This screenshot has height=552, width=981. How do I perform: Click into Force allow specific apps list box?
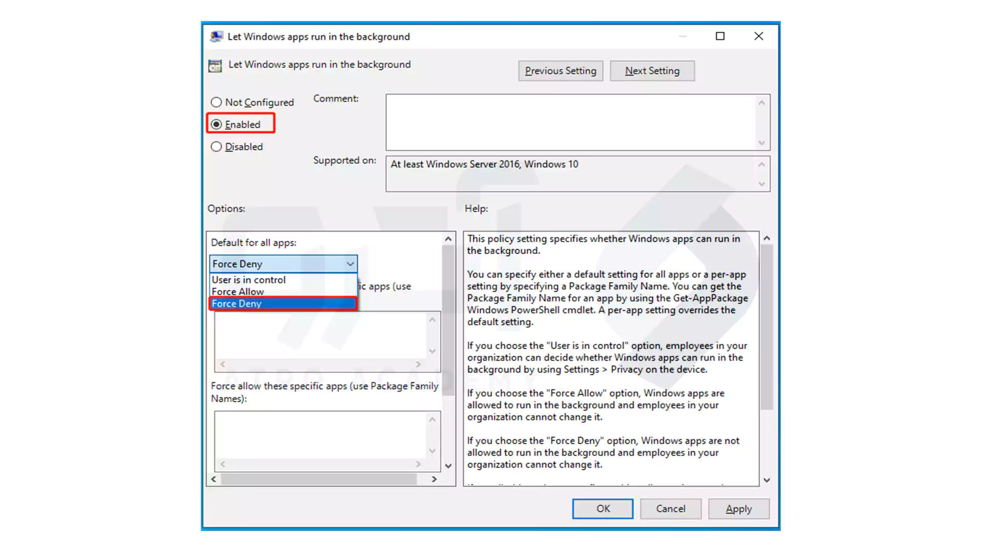click(x=320, y=435)
